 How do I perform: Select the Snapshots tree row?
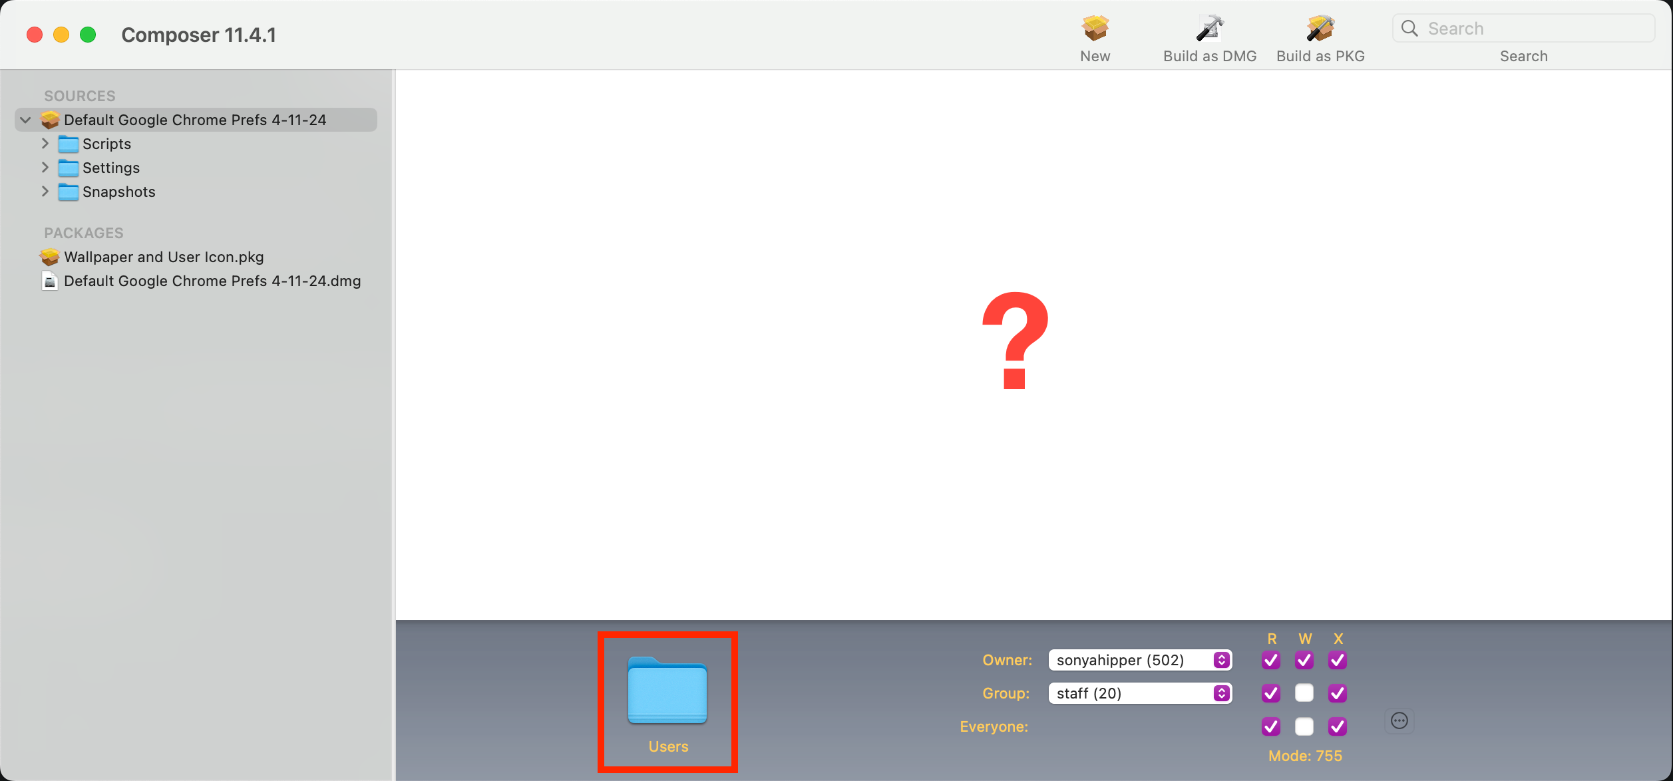coord(196,192)
